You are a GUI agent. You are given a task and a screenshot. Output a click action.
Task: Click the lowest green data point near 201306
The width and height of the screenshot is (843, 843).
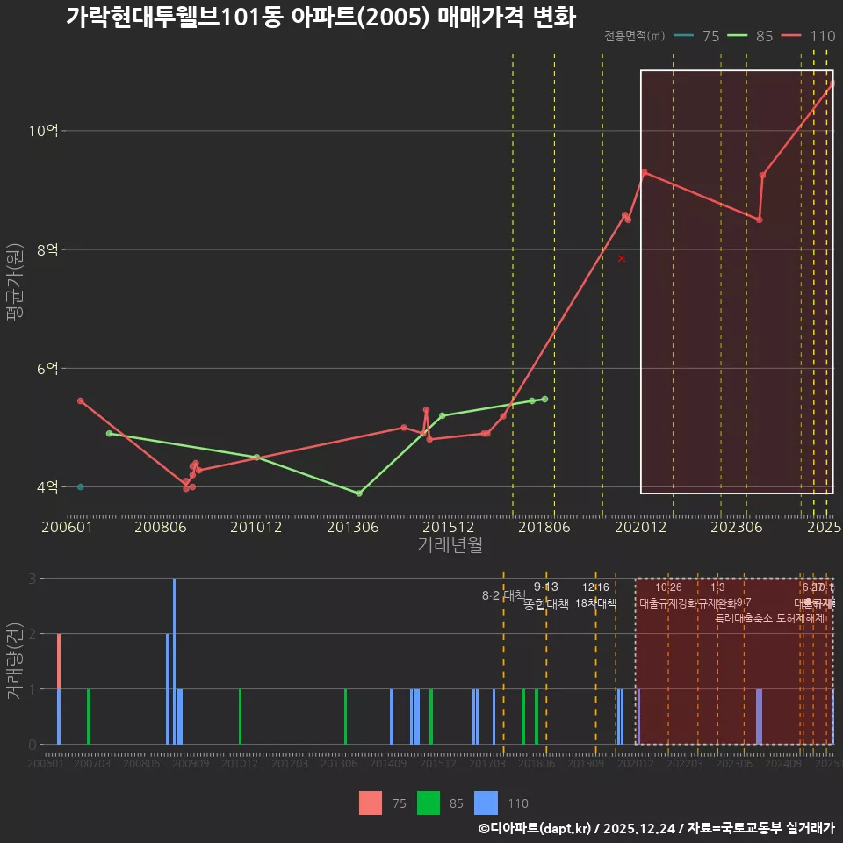tap(358, 494)
